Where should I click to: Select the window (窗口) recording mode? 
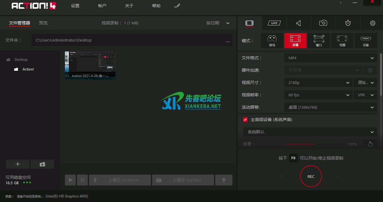(319, 41)
